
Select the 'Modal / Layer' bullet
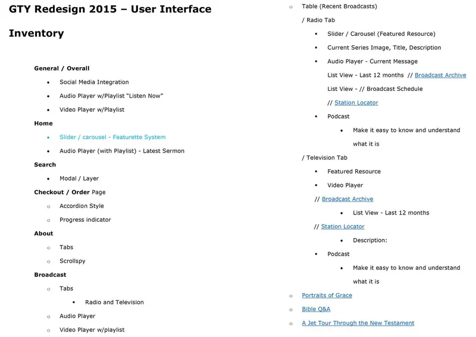click(x=79, y=178)
